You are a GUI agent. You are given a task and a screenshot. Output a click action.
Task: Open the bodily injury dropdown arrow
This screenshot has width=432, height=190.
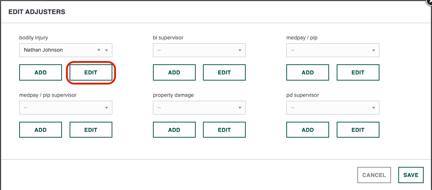107,50
